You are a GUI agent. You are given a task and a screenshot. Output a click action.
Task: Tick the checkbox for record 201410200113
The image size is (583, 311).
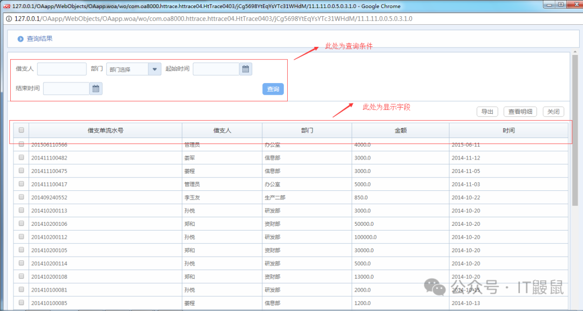[x=22, y=210]
